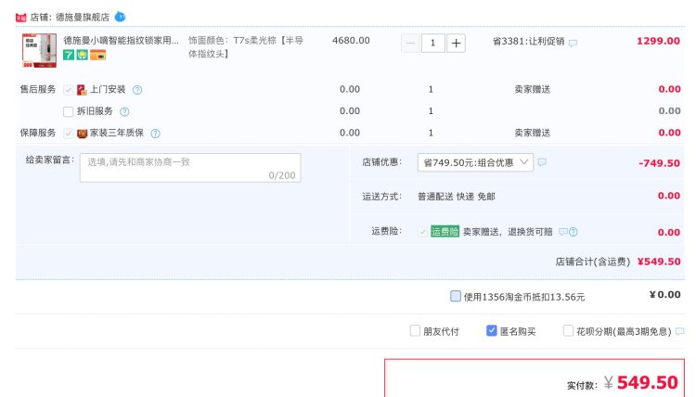Toggle the 运费险 checkbox

422,232
